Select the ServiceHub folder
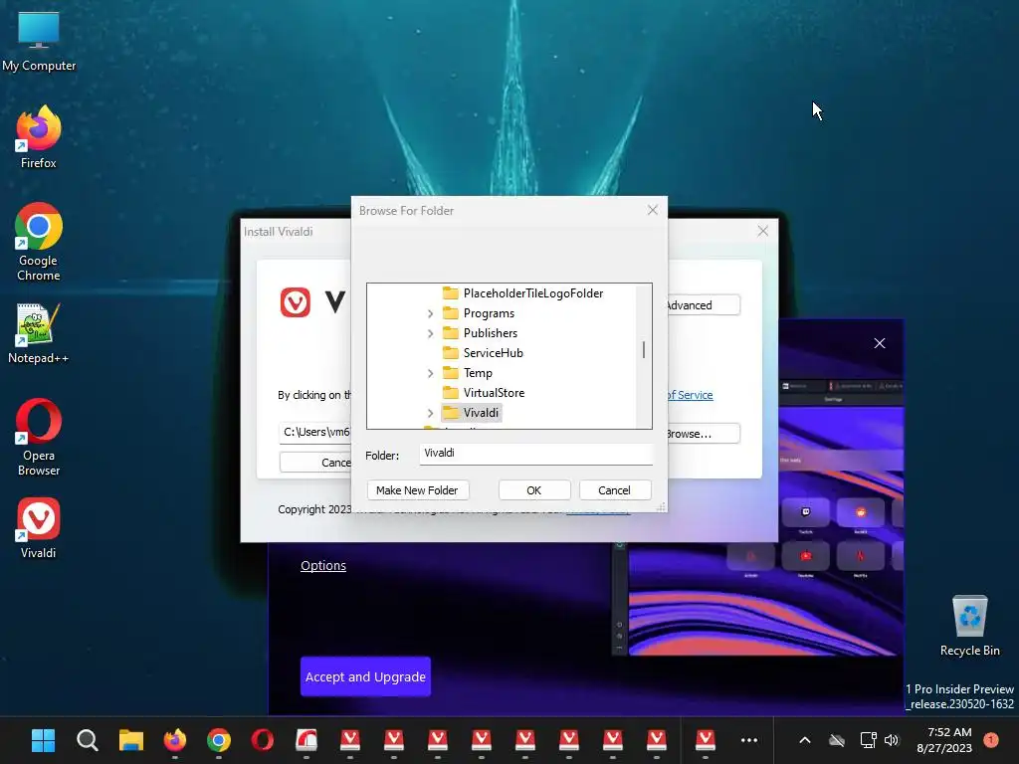This screenshot has width=1019, height=764. point(493,353)
